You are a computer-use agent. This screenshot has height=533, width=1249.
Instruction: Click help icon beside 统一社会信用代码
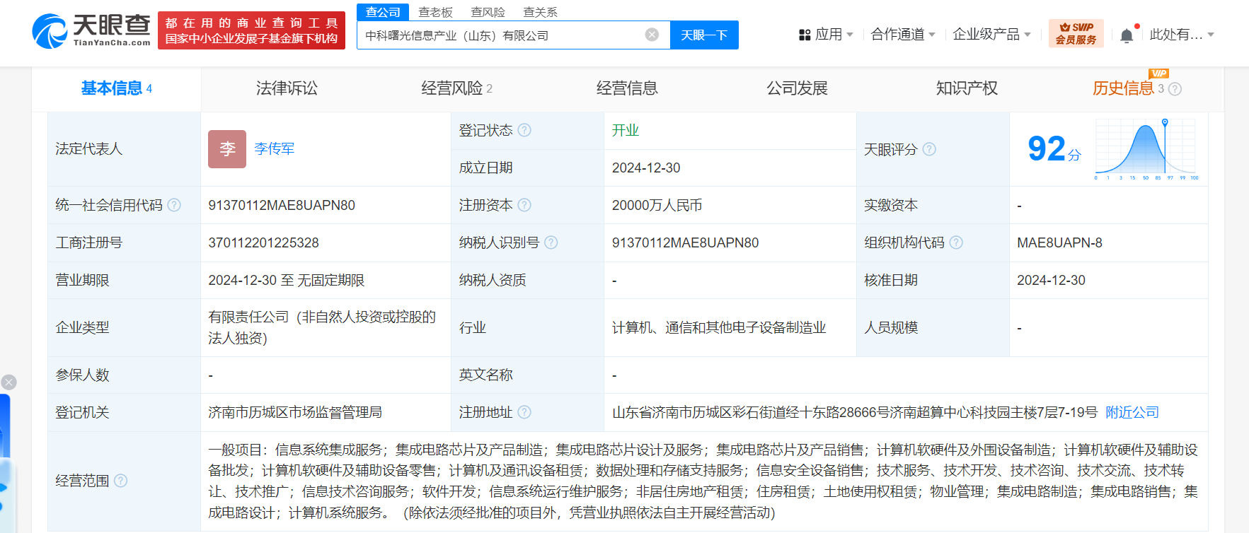pos(174,205)
